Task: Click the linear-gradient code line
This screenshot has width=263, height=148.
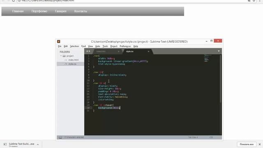Action: click(x=123, y=61)
